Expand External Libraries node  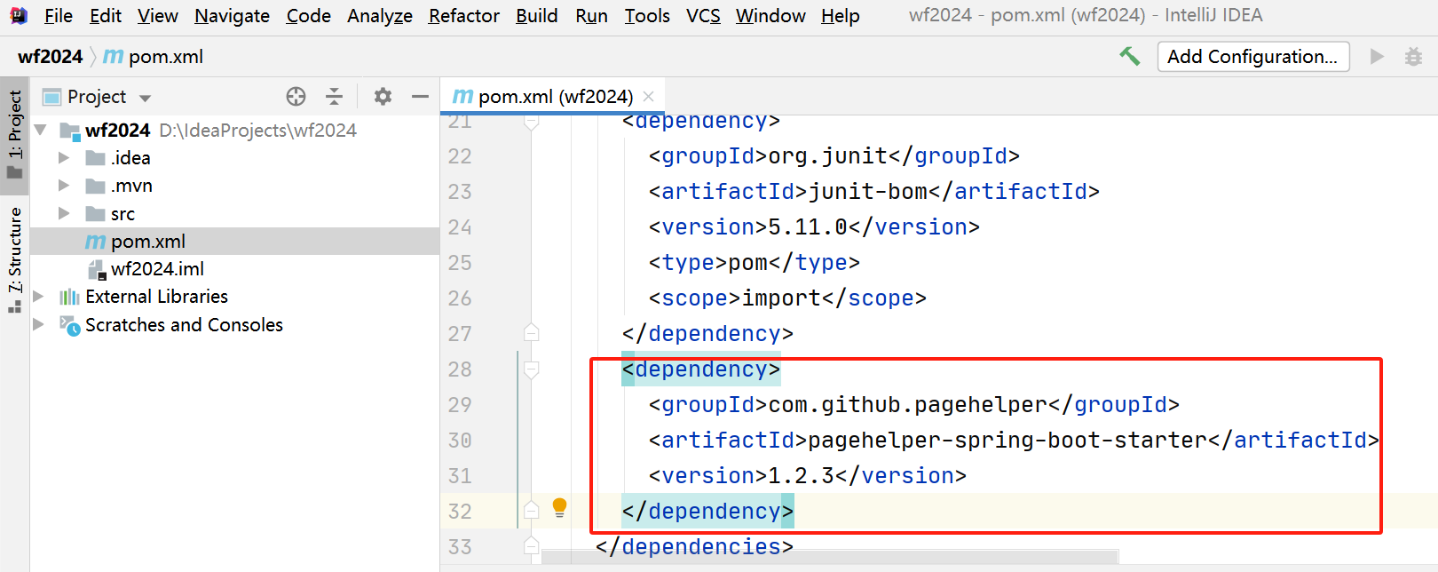[x=39, y=297]
